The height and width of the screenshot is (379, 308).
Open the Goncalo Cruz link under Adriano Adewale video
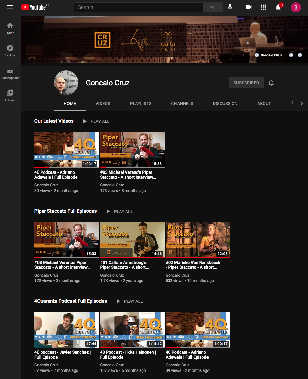[46, 185]
